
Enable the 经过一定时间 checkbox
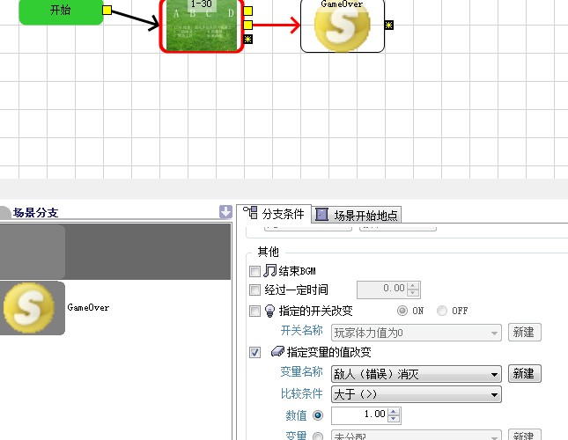[x=254, y=290]
